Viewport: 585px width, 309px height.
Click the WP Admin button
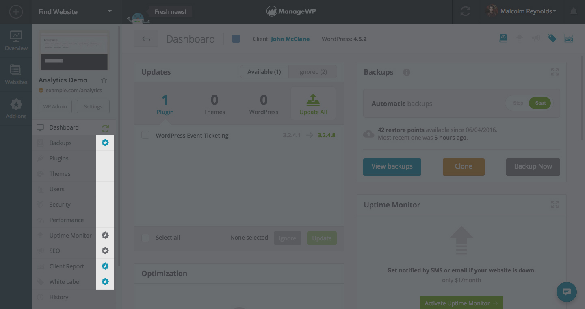coord(55,106)
